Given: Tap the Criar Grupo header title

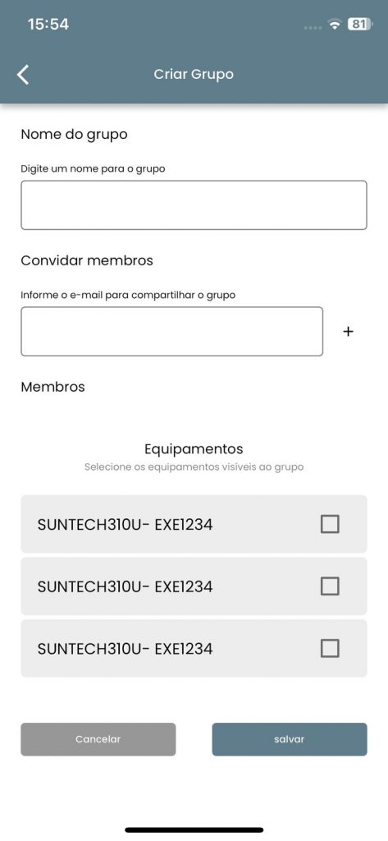Looking at the screenshot, I should pos(194,74).
